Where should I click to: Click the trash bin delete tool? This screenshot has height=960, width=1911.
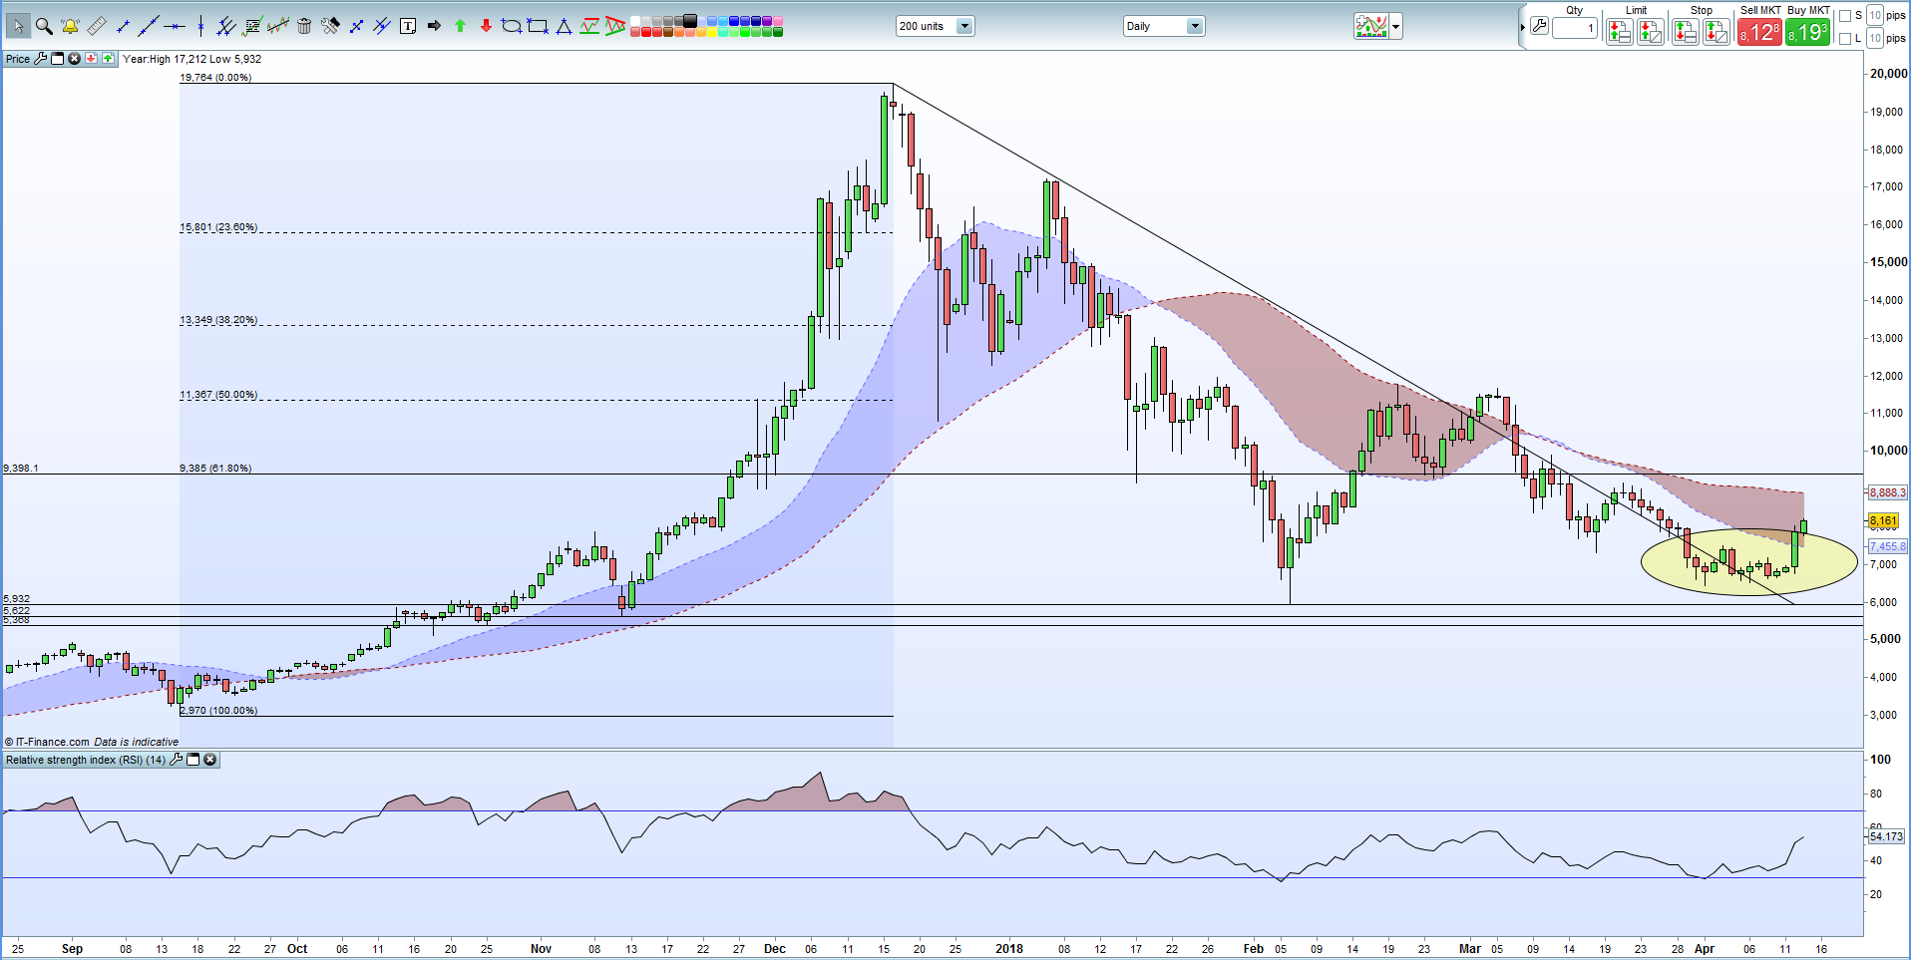click(x=304, y=26)
